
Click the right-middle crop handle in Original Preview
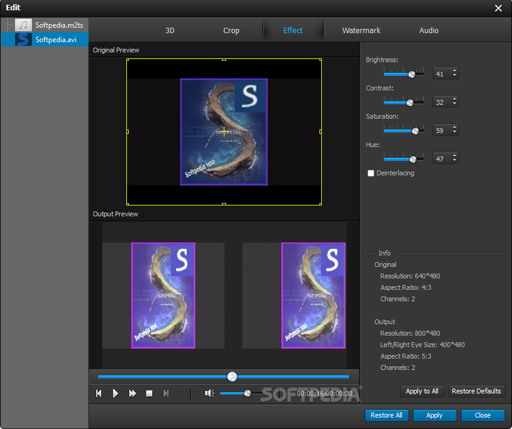pos(321,131)
